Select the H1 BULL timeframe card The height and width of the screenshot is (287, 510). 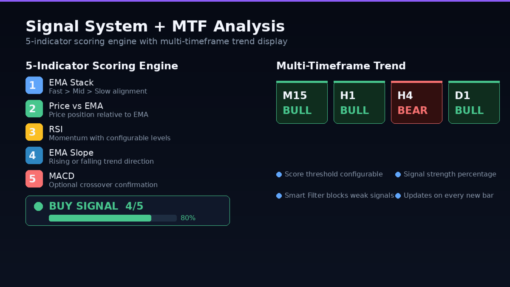point(359,102)
